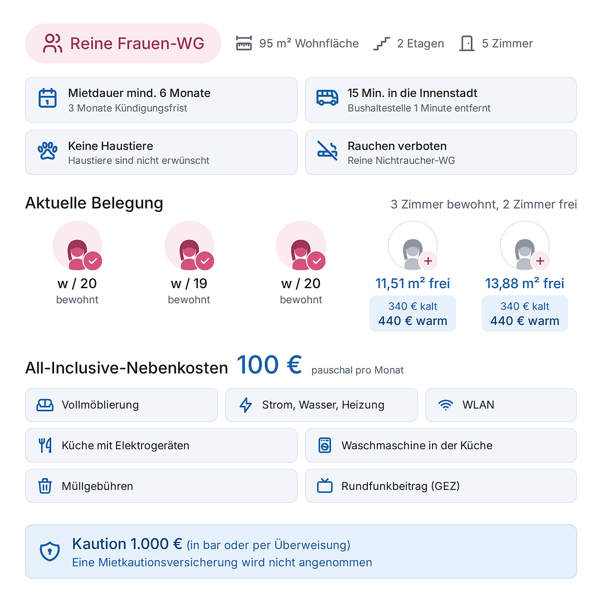Open the Mietdauer mind. 6 Monate card
This screenshot has height=602, width=602.
click(x=161, y=100)
